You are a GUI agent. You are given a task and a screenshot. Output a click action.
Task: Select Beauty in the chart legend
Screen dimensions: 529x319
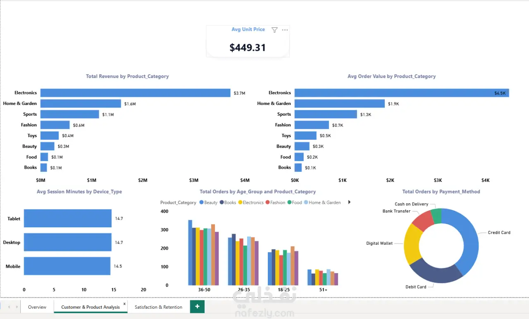pyautogui.click(x=208, y=202)
